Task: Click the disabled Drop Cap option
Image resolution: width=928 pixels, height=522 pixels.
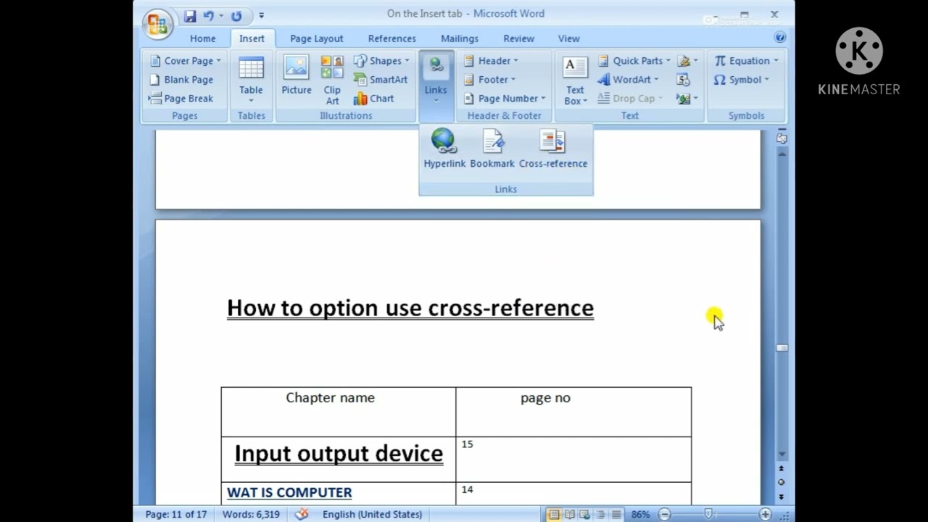Action: pos(630,99)
